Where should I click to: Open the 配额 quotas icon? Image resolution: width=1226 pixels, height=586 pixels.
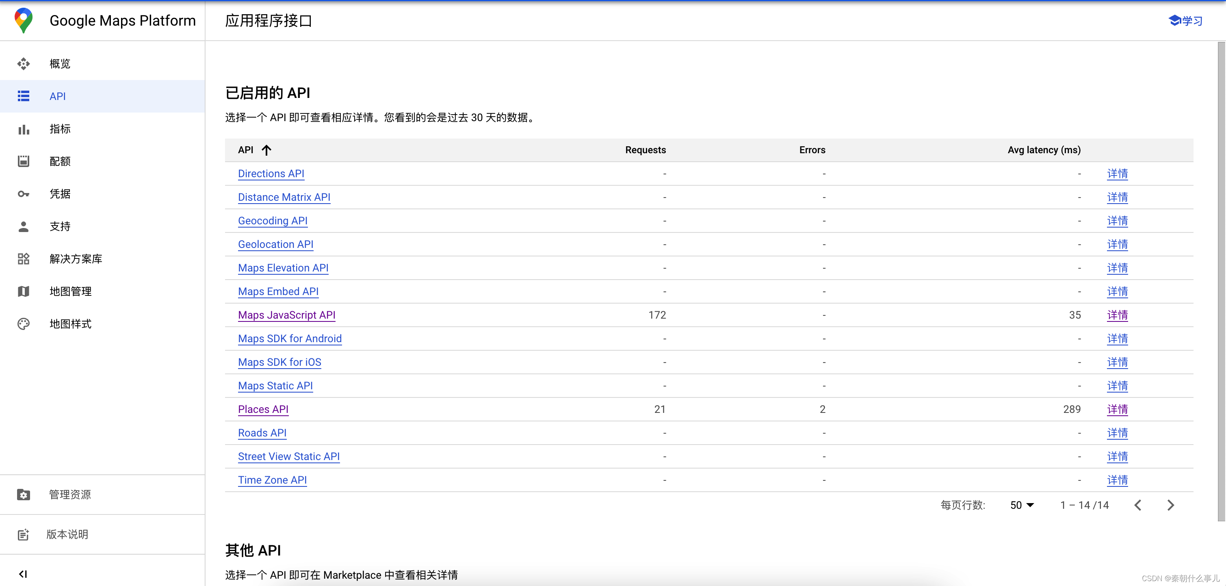[x=23, y=161]
